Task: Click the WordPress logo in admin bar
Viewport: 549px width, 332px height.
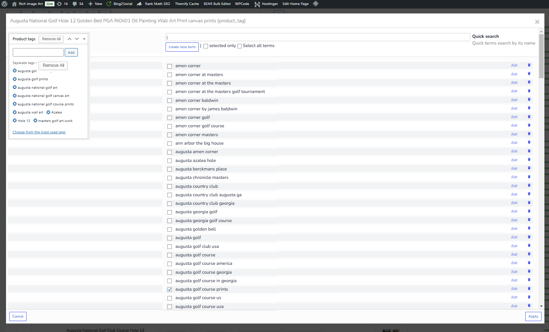Action: (x=5, y=4)
